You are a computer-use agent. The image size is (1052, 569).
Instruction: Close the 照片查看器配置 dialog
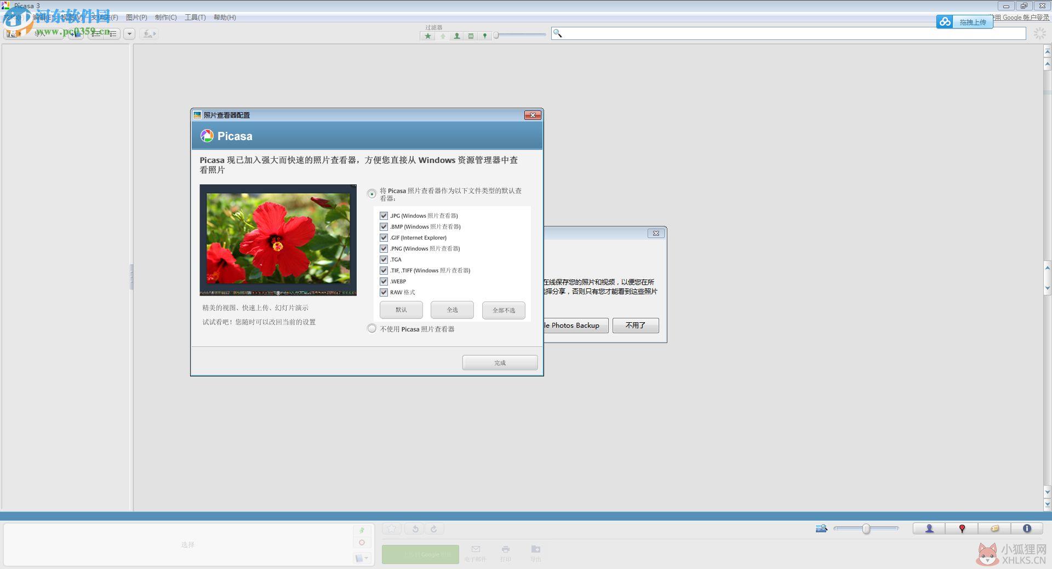(533, 115)
